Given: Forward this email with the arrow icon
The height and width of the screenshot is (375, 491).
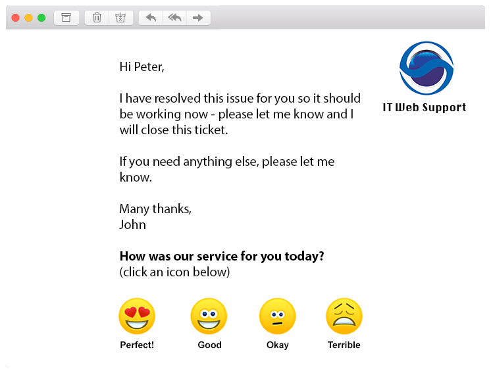Looking at the screenshot, I should point(198,18).
